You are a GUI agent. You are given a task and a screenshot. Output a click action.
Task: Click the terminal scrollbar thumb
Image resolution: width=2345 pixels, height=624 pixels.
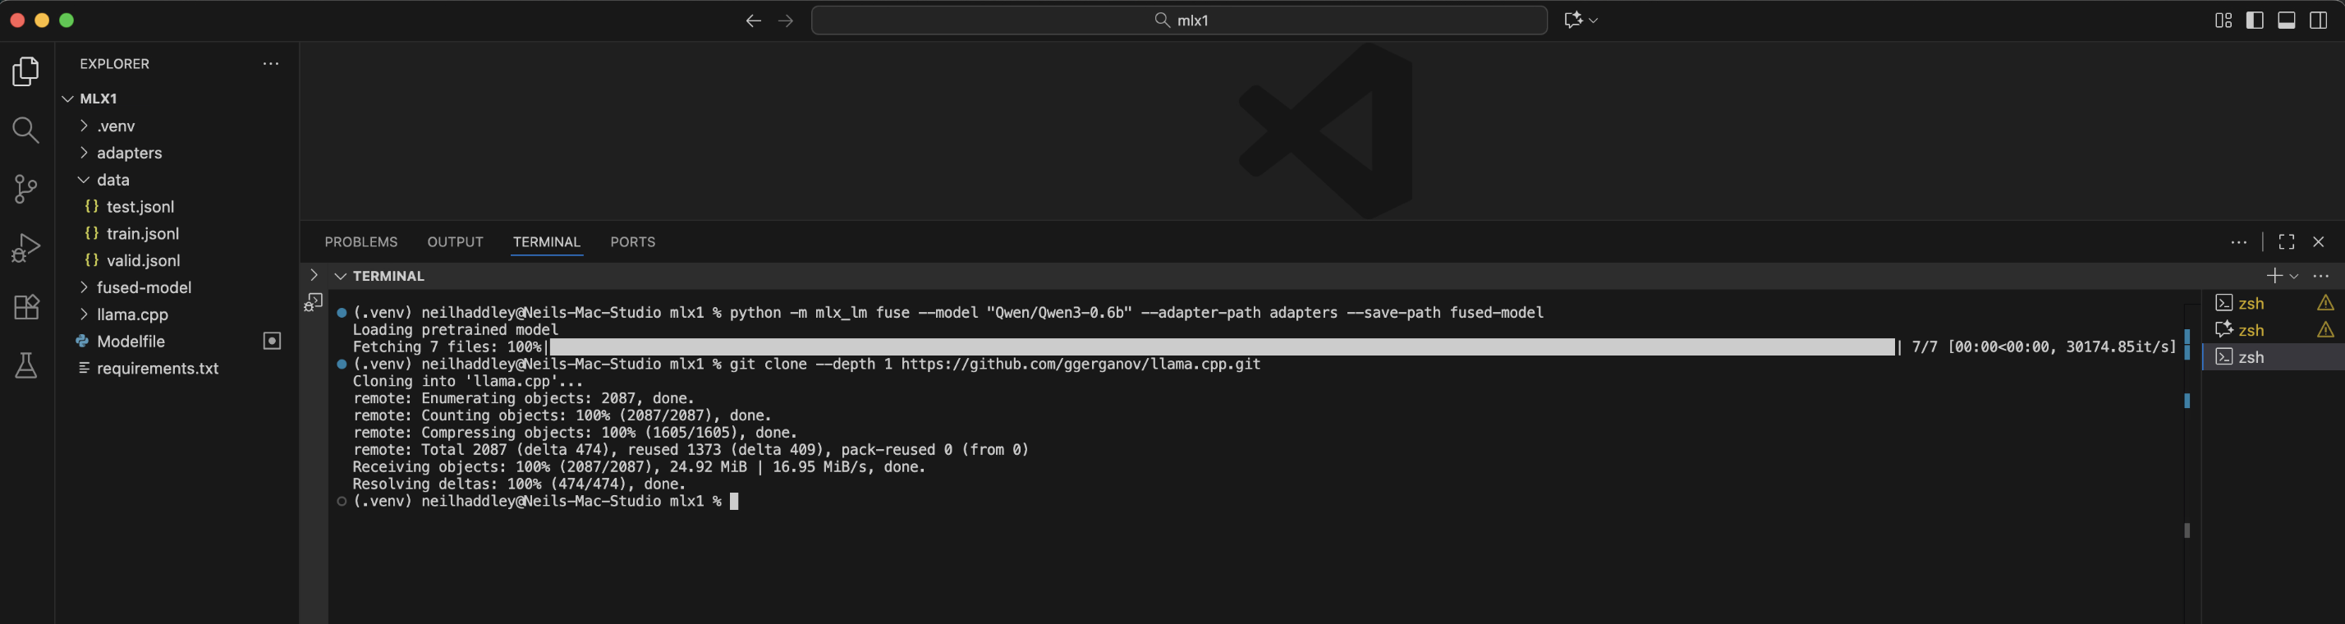click(x=2187, y=530)
